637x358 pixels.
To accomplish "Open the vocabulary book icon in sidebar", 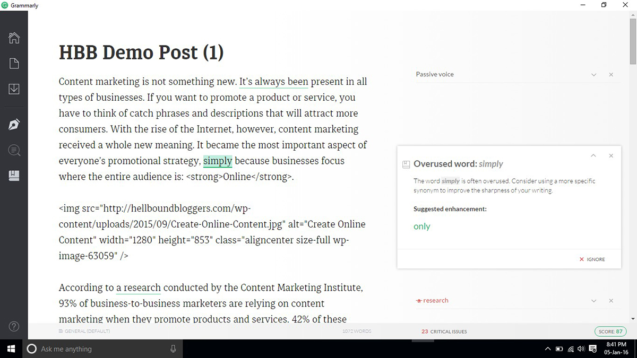I will 14,176.
